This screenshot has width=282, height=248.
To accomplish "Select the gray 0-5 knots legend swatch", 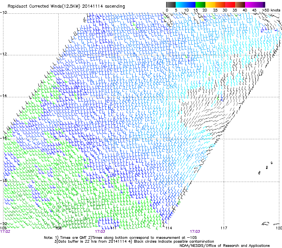I will pos(171,5).
